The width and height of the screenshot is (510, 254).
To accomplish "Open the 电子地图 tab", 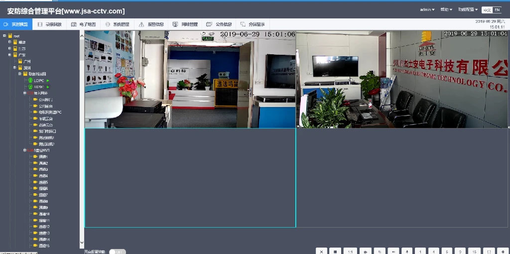I will tap(84, 24).
